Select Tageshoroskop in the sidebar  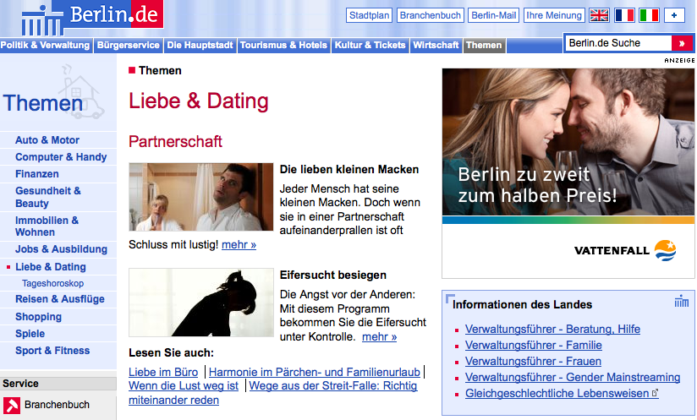[x=52, y=284]
